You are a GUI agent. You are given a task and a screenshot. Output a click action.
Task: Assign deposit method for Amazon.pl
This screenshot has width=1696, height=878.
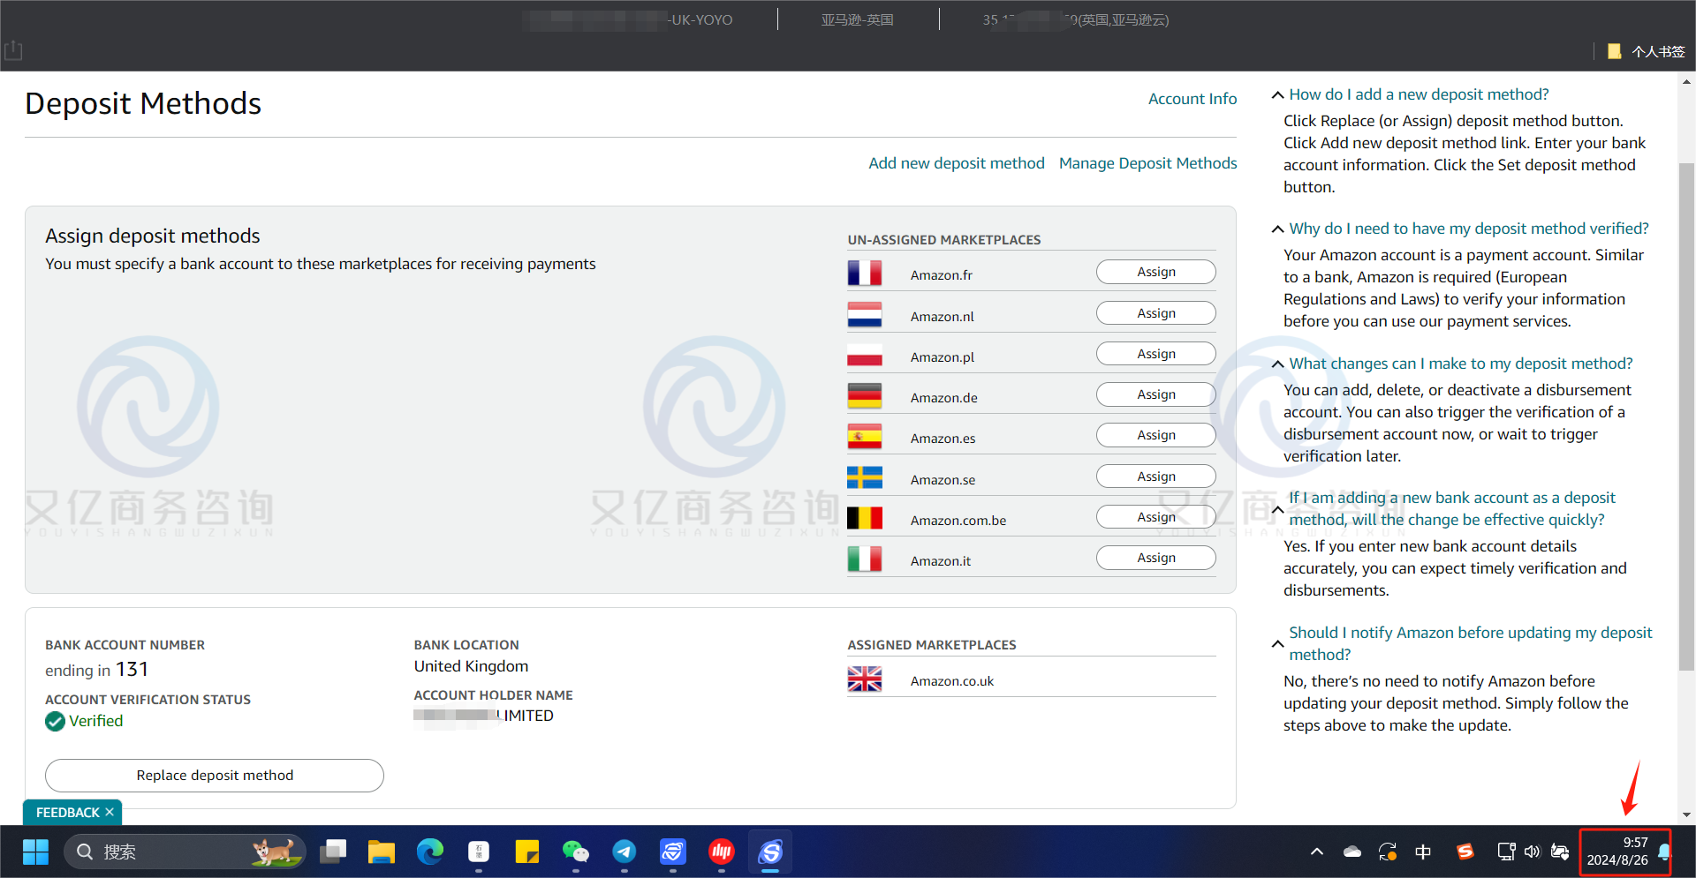pos(1155,354)
